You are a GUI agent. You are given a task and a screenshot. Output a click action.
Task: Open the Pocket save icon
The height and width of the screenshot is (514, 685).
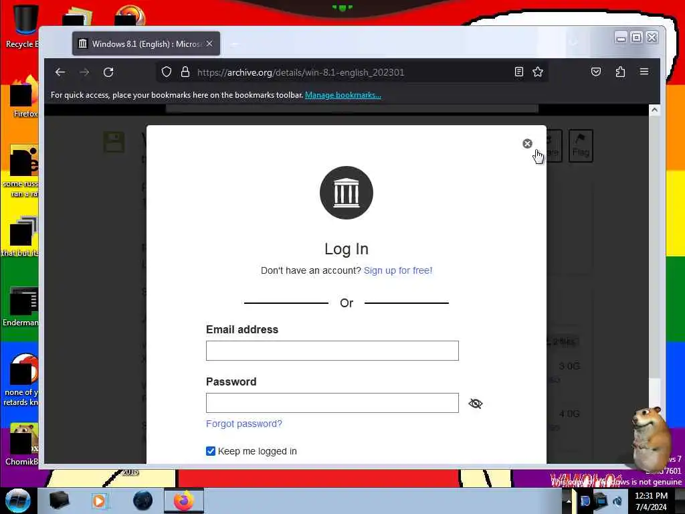(596, 72)
